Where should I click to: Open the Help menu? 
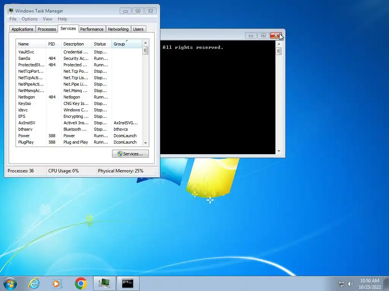point(62,19)
